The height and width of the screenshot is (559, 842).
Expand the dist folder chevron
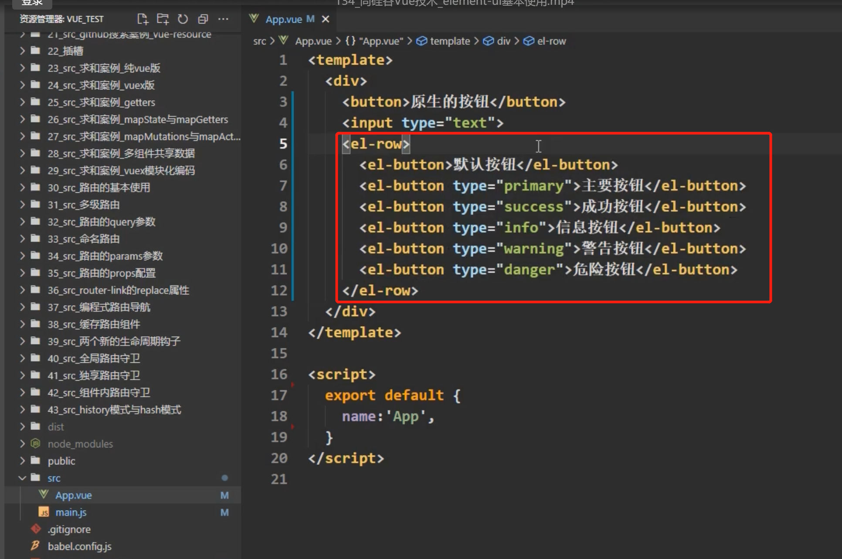(22, 426)
